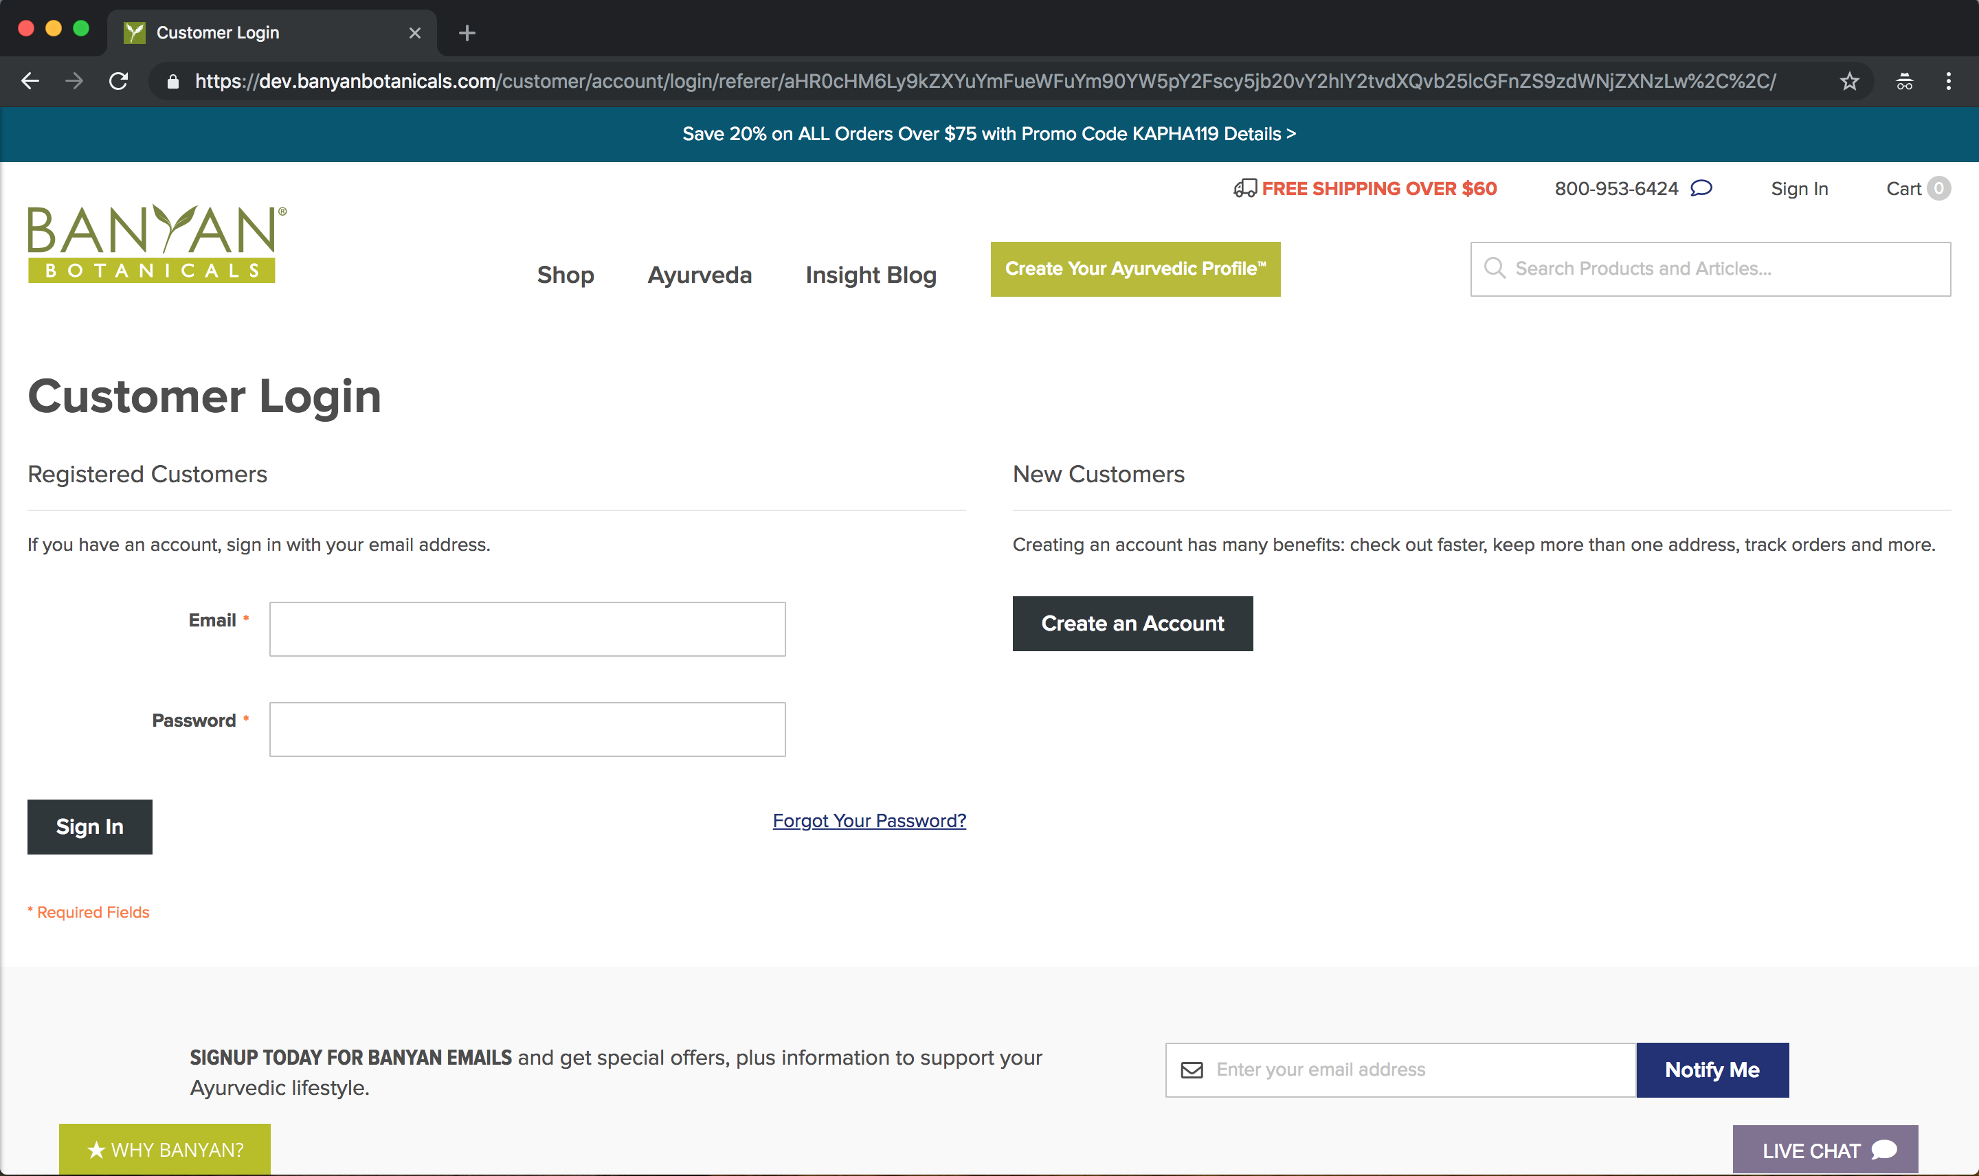Click the chat bubble icon on LIVE CHAT
Image resolution: width=1979 pixels, height=1176 pixels.
(1885, 1150)
